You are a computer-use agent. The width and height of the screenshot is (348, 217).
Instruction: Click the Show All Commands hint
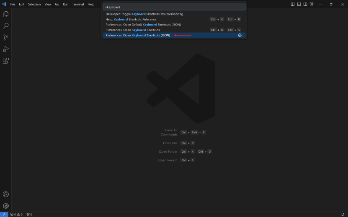click(169, 132)
